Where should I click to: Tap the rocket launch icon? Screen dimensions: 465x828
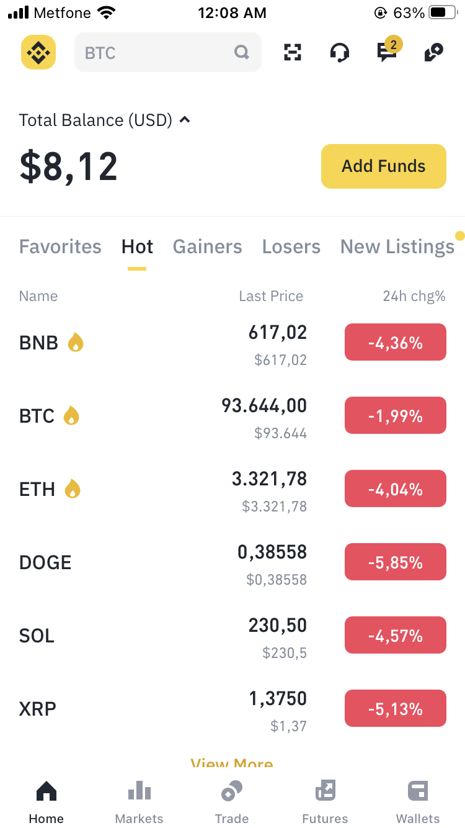[434, 53]
